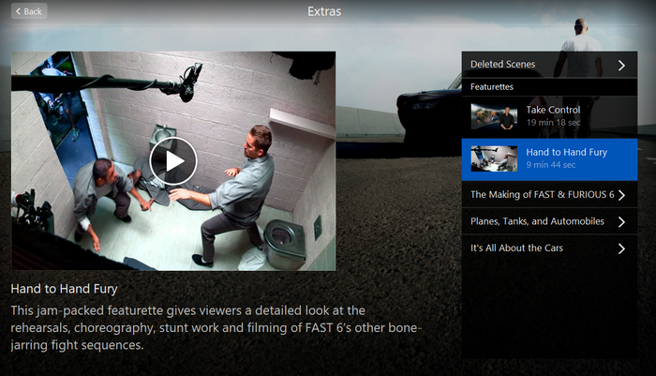
Task: Open the Take Control featurette title
Action: 553,110
